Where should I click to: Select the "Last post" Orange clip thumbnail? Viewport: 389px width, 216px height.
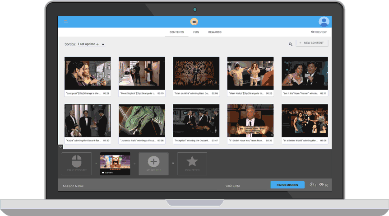coord(88,73)
